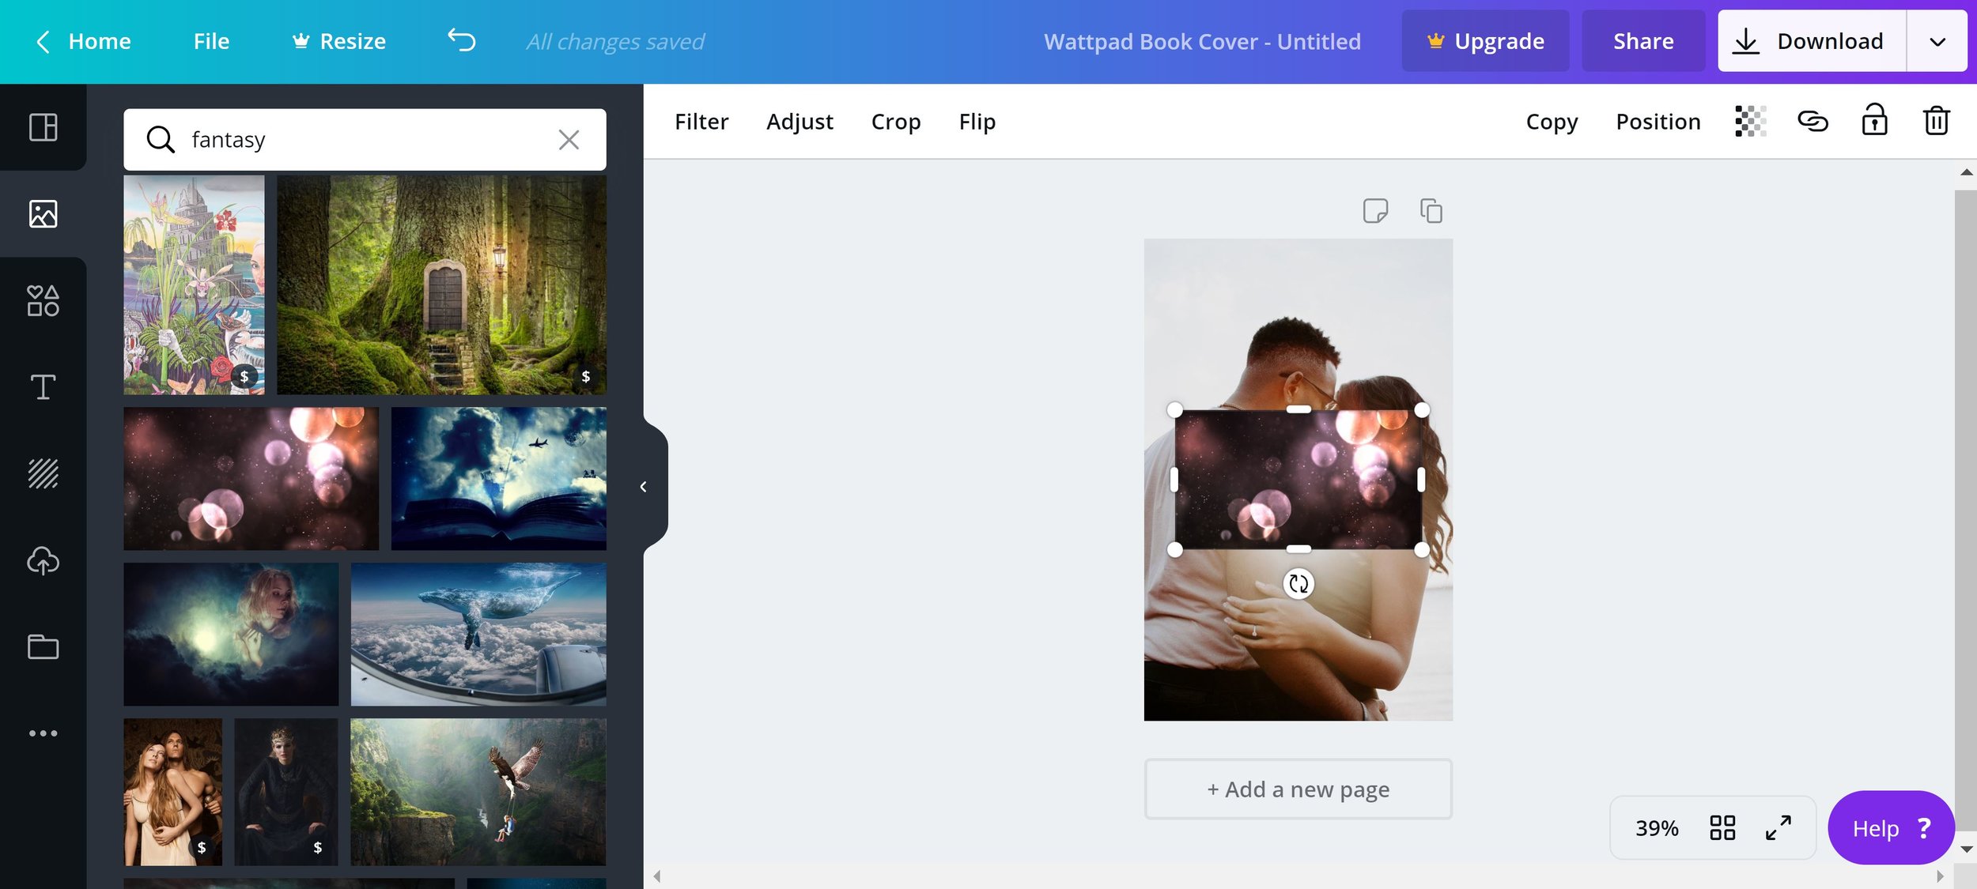Open the 39% zoom level menu
The image size is (1977, 889).
click(1656, 828)
